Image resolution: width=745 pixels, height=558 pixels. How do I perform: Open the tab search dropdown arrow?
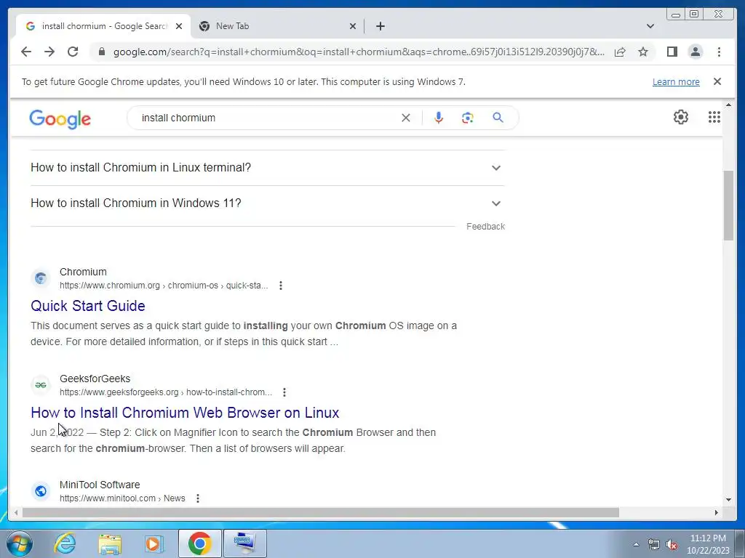(x=650, y=26)
